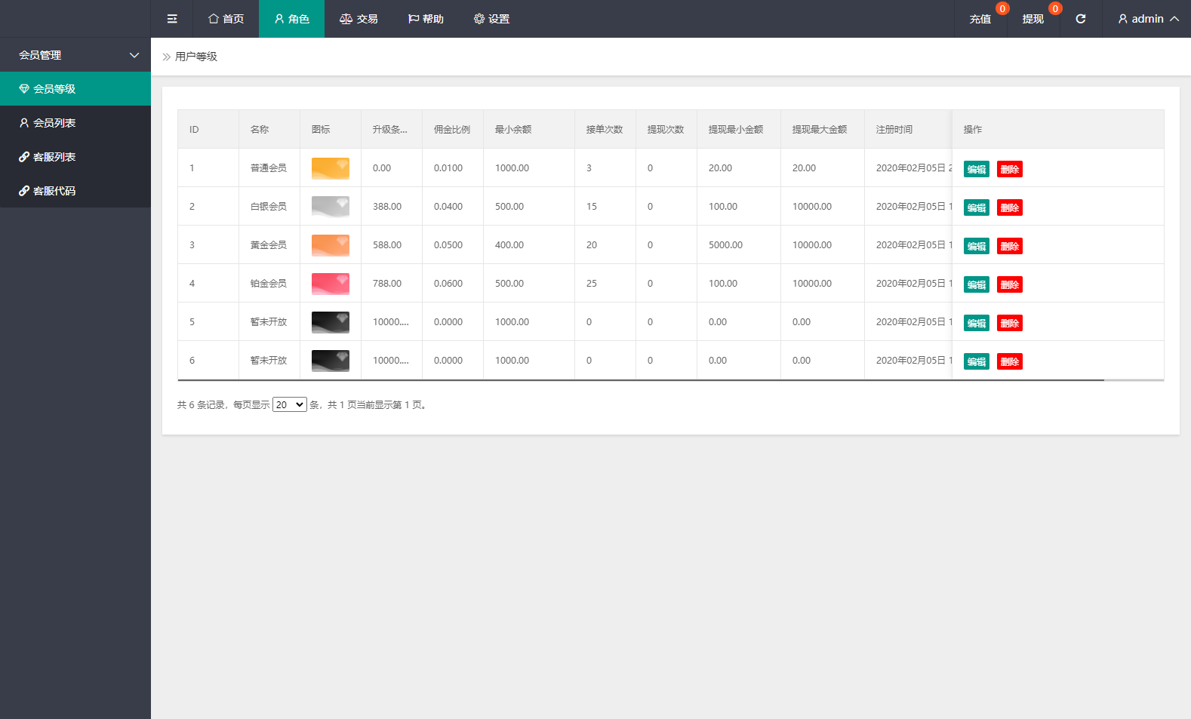
Task: Open 客服列表 in the sidebar
Action: point(75,157)
